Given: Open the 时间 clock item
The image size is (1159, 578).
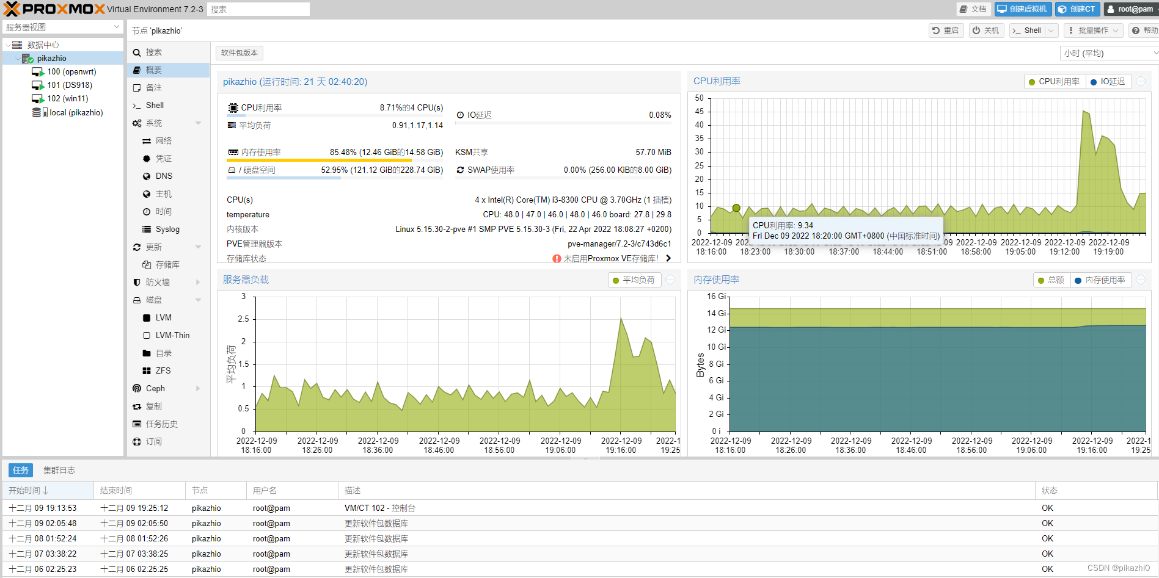Looking at the screenshot, I should point(168,212).
